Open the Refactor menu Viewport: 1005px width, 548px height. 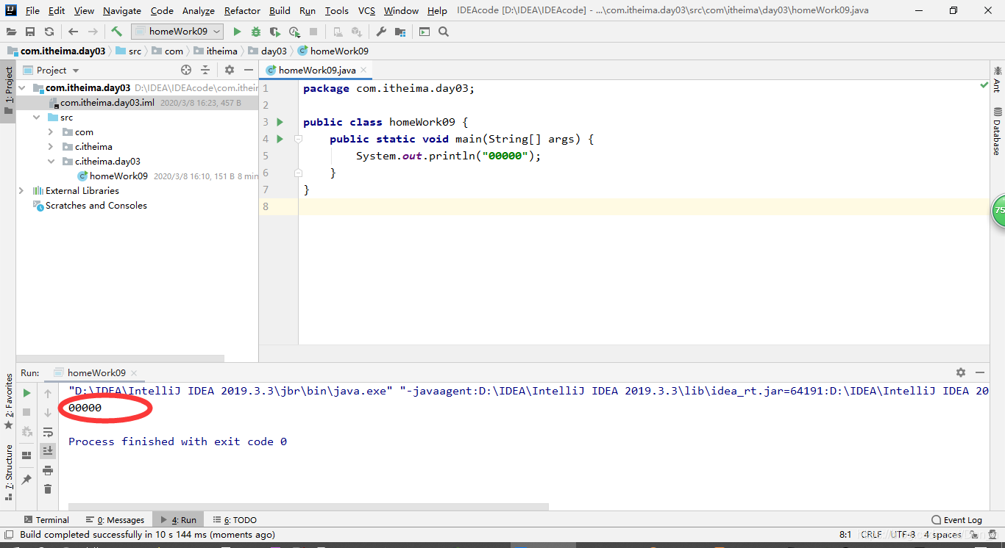click(242, 10)
